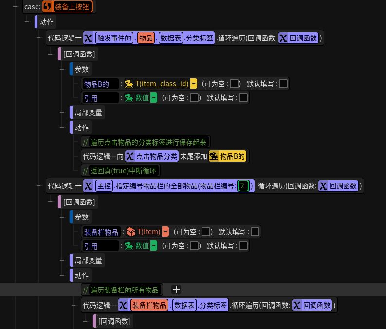This screenshot has height=329, width=386.
Task: Collapse the 触发事件的 code logic row
Action: point(38,38)
